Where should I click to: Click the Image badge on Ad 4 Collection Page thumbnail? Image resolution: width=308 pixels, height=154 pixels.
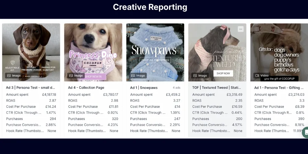[76, 76]
